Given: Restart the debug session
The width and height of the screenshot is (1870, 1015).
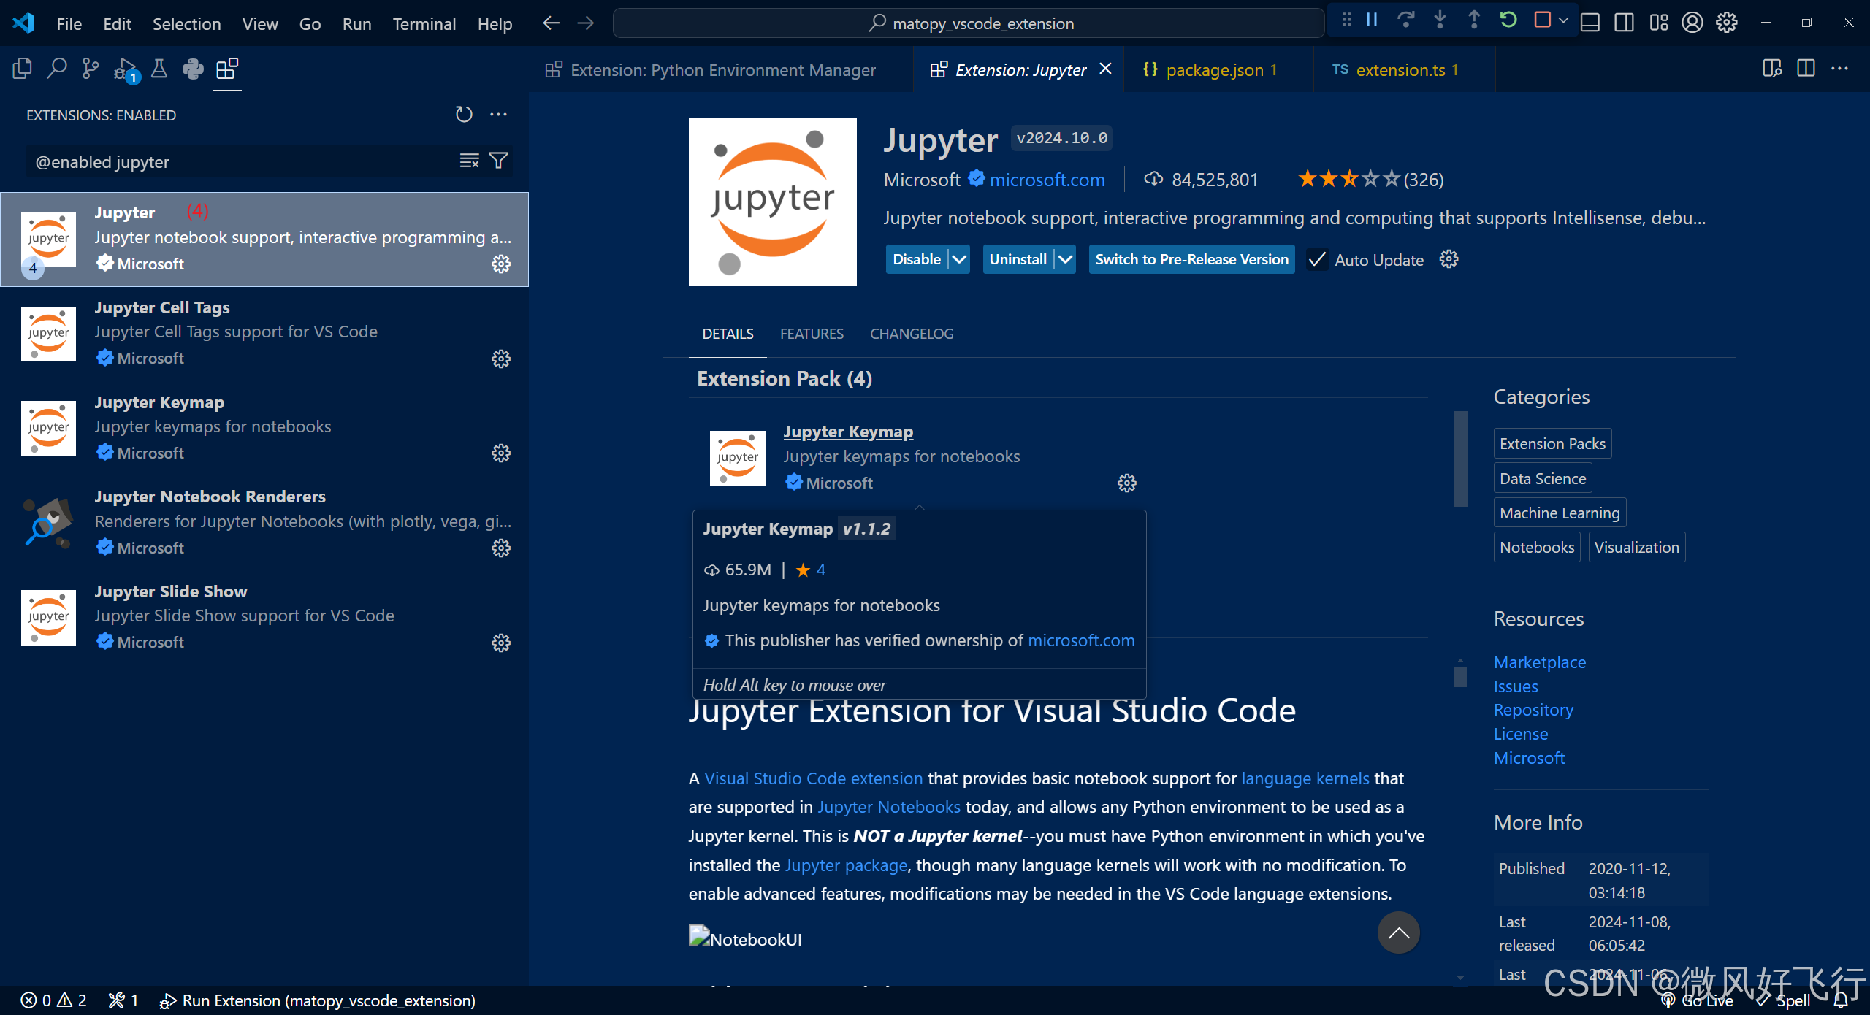Looking at the screenshot, I should (x=1508, y=20).
